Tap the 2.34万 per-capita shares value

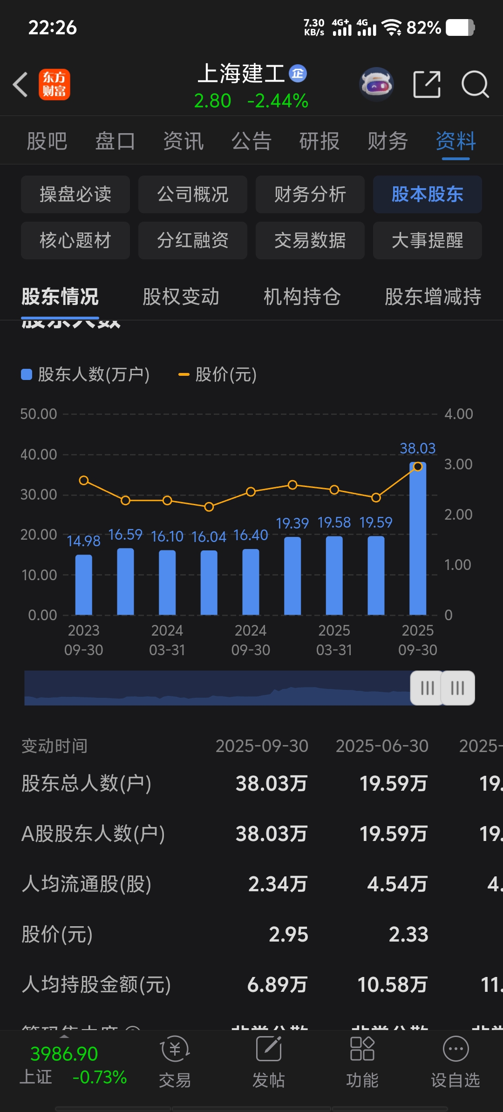coord(278,884)
